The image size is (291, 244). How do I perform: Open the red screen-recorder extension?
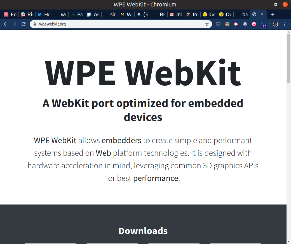(236, 24)
